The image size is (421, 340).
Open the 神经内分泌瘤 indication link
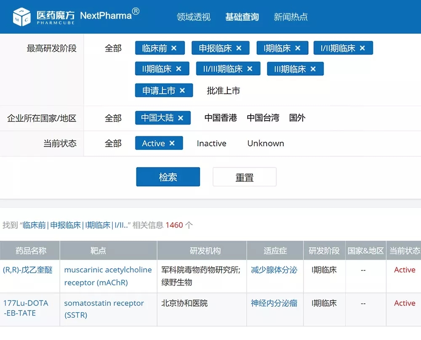click(x=274, y=303)
